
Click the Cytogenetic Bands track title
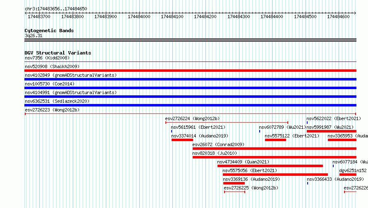tap(49, 31)
